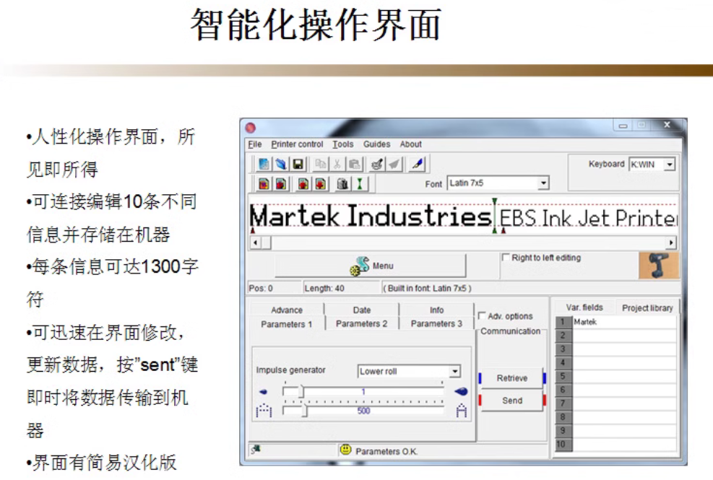Open the Font dropdown showing Latin 7x5
713x480 pixels.
(543, 183)
